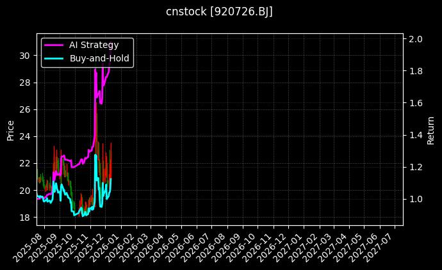Click the 1.0 tick on Return axis
Screen dimensions: 442x270
coord(416,199)
